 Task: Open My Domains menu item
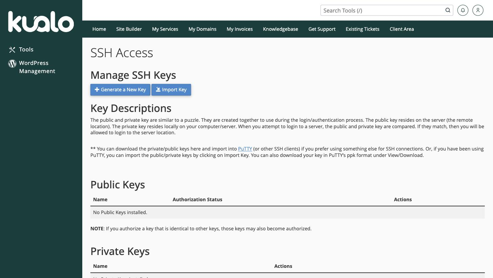[x=202, y=29]
